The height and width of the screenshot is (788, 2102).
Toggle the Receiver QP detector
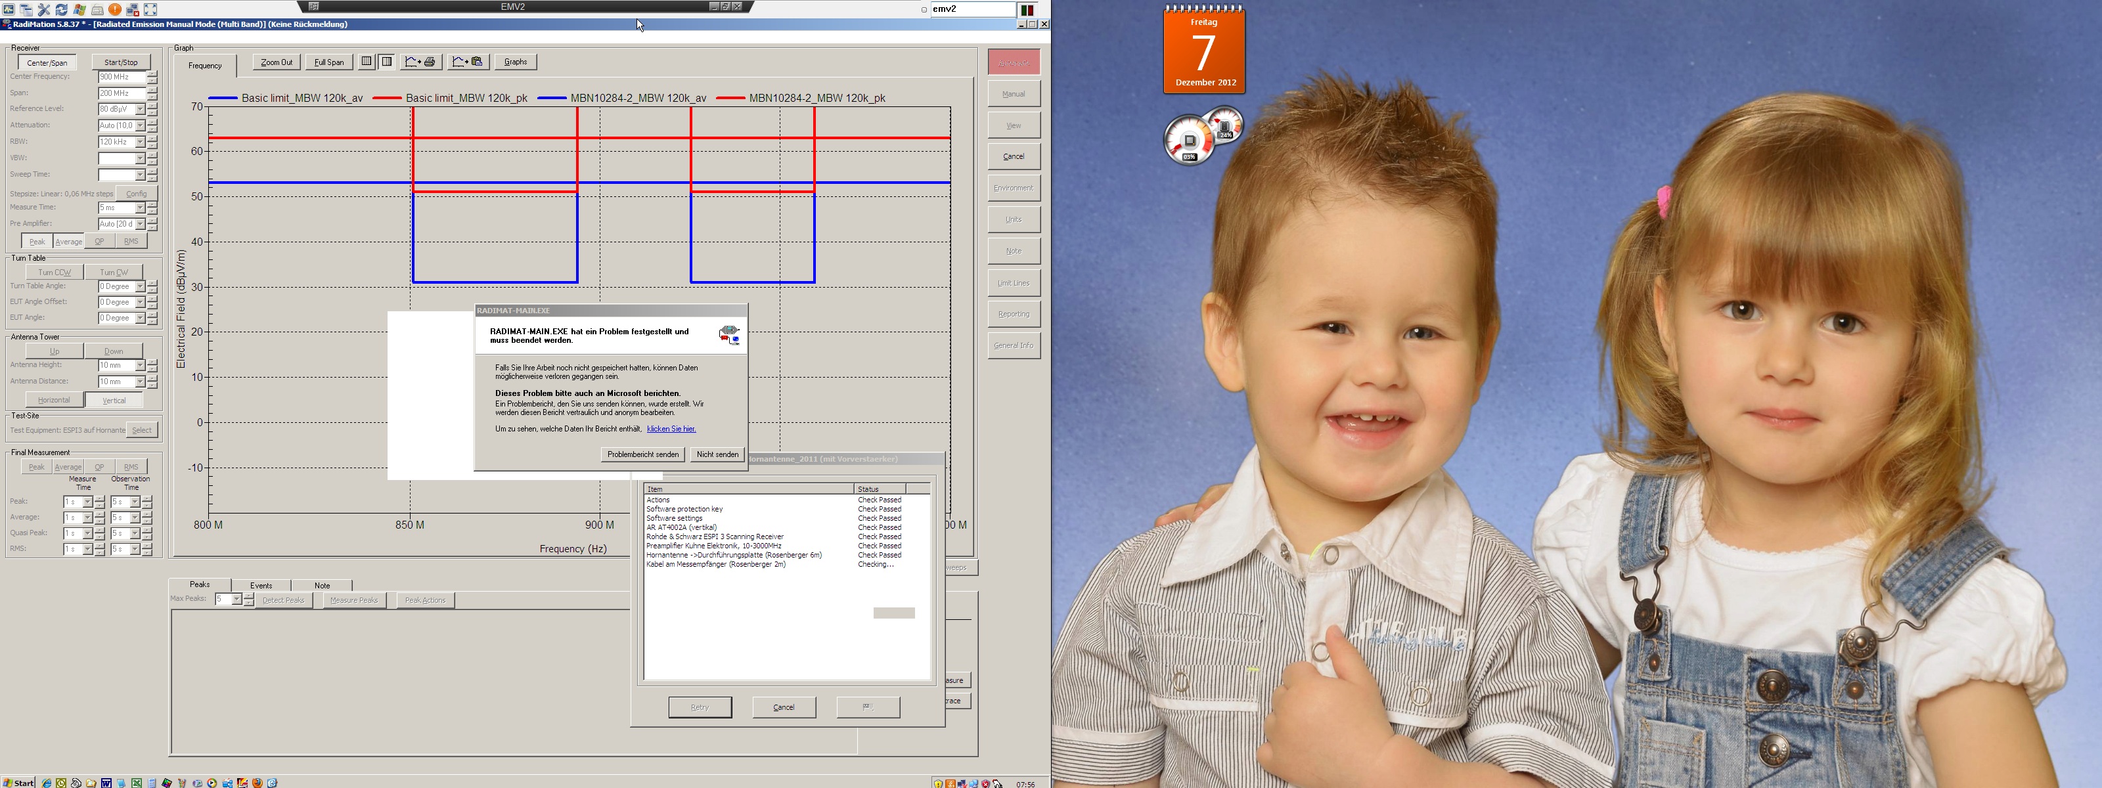pos(100,242)
